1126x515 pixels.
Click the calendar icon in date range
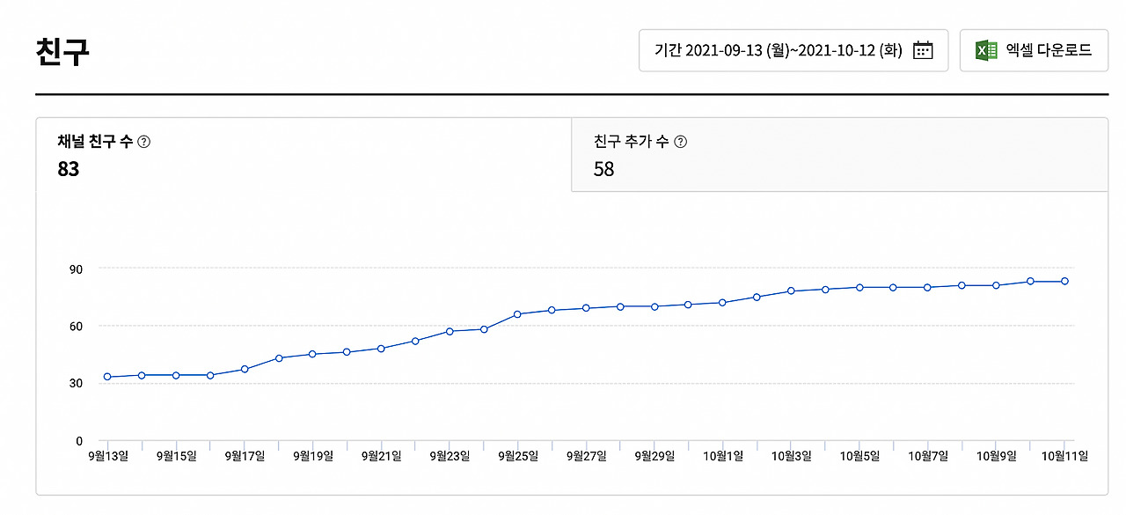[x=923, y=50]
